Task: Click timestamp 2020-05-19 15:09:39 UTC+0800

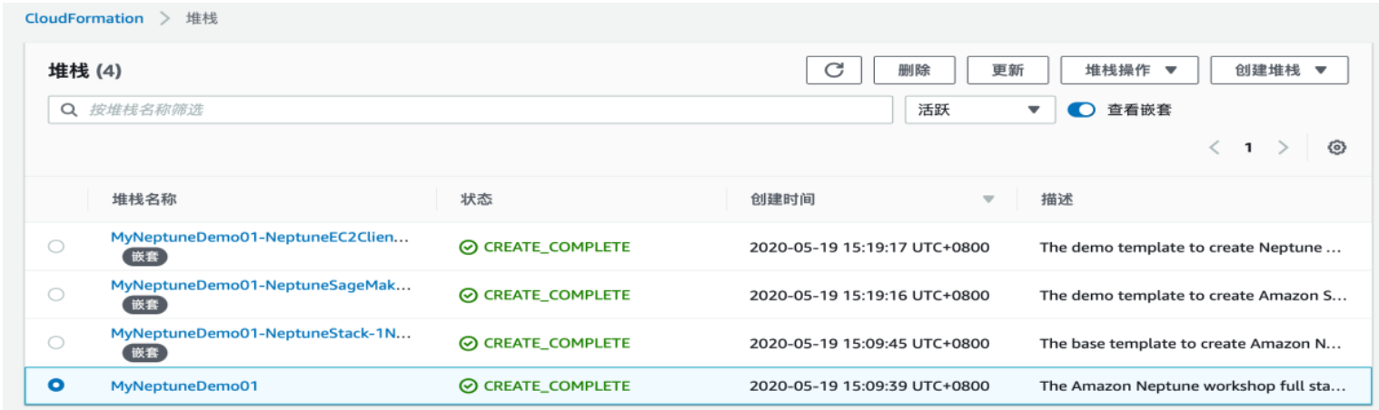Action: 869,386
